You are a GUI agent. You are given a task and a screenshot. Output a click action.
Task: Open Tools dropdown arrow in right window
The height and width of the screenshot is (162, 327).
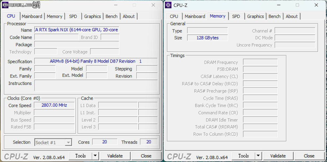(258, 156)
